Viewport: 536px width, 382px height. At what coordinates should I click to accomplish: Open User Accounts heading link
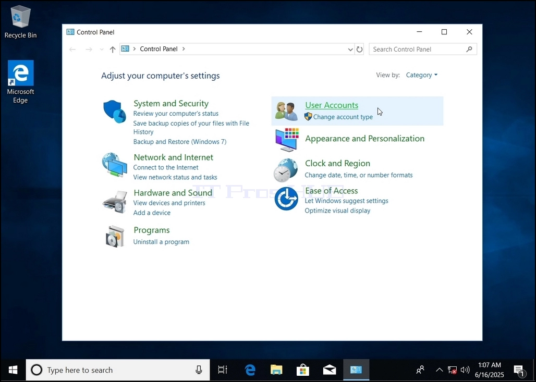point(332,105)
